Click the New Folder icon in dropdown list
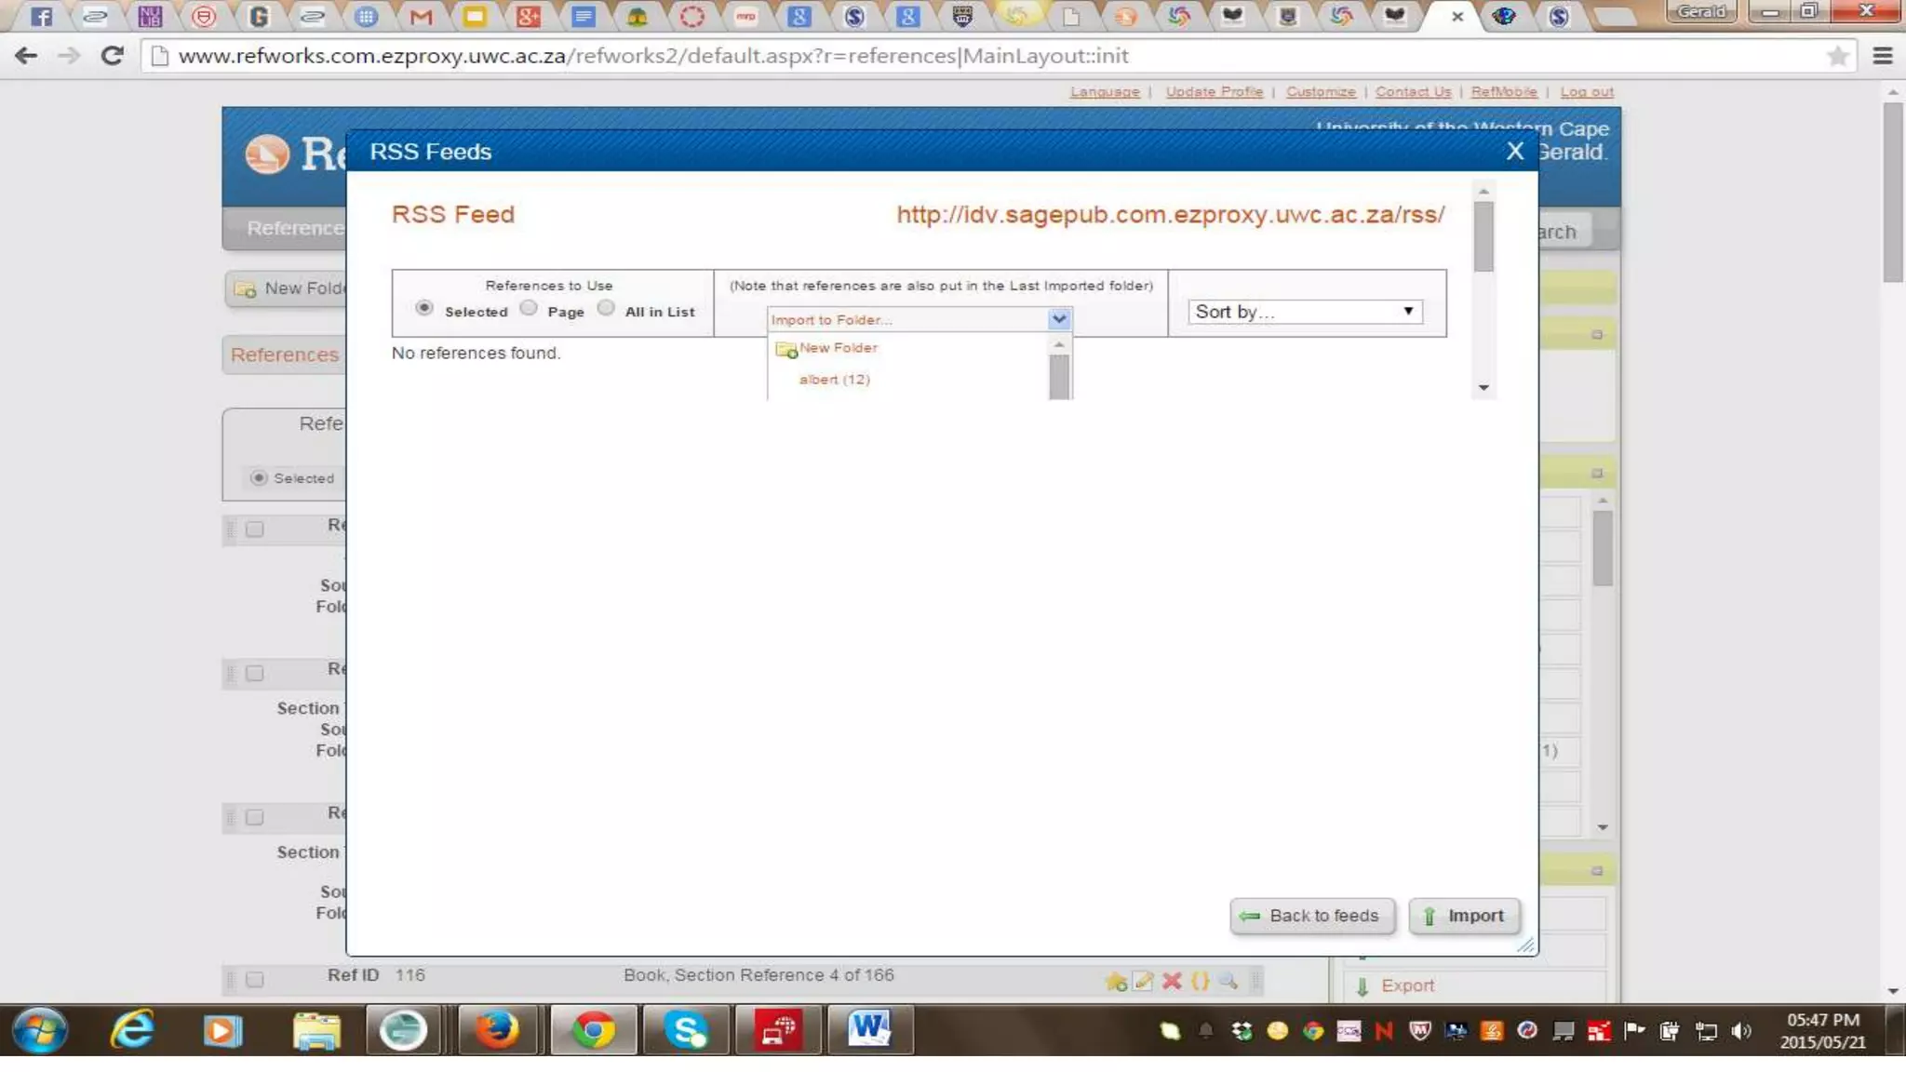This screenshot has height=1072, width=1906. pos(786,350)
